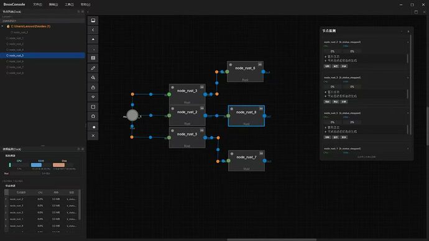Select node_rust_5 in the node list
The image size is (429, 241).
click(42, 55)
